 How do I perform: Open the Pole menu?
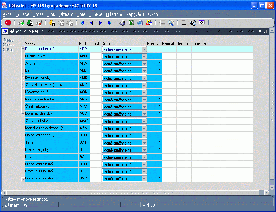click(x=81, y=14)
